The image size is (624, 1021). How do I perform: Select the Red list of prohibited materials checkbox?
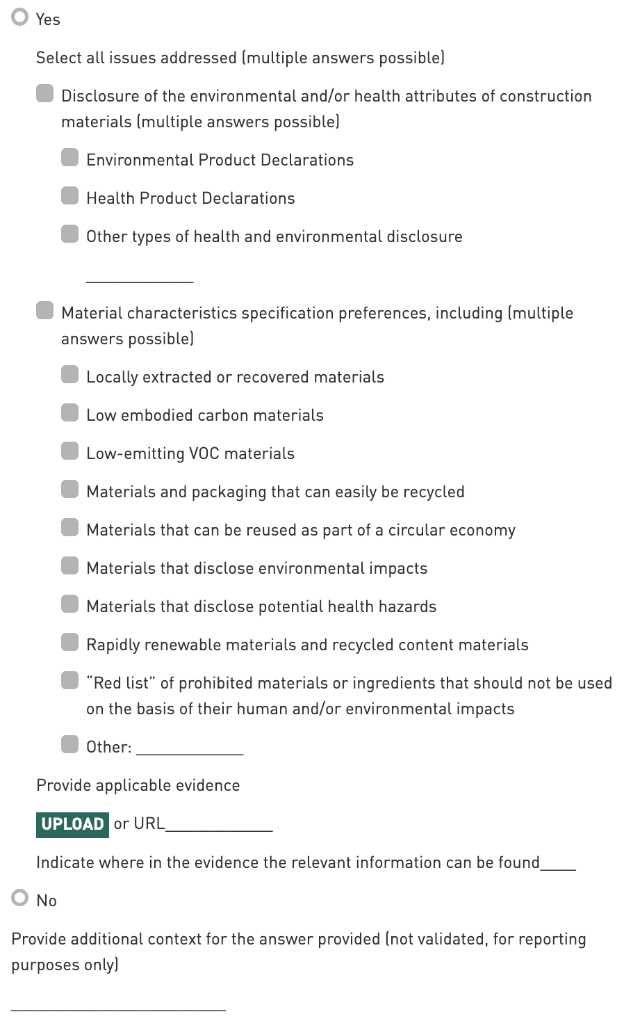[70, 681]
